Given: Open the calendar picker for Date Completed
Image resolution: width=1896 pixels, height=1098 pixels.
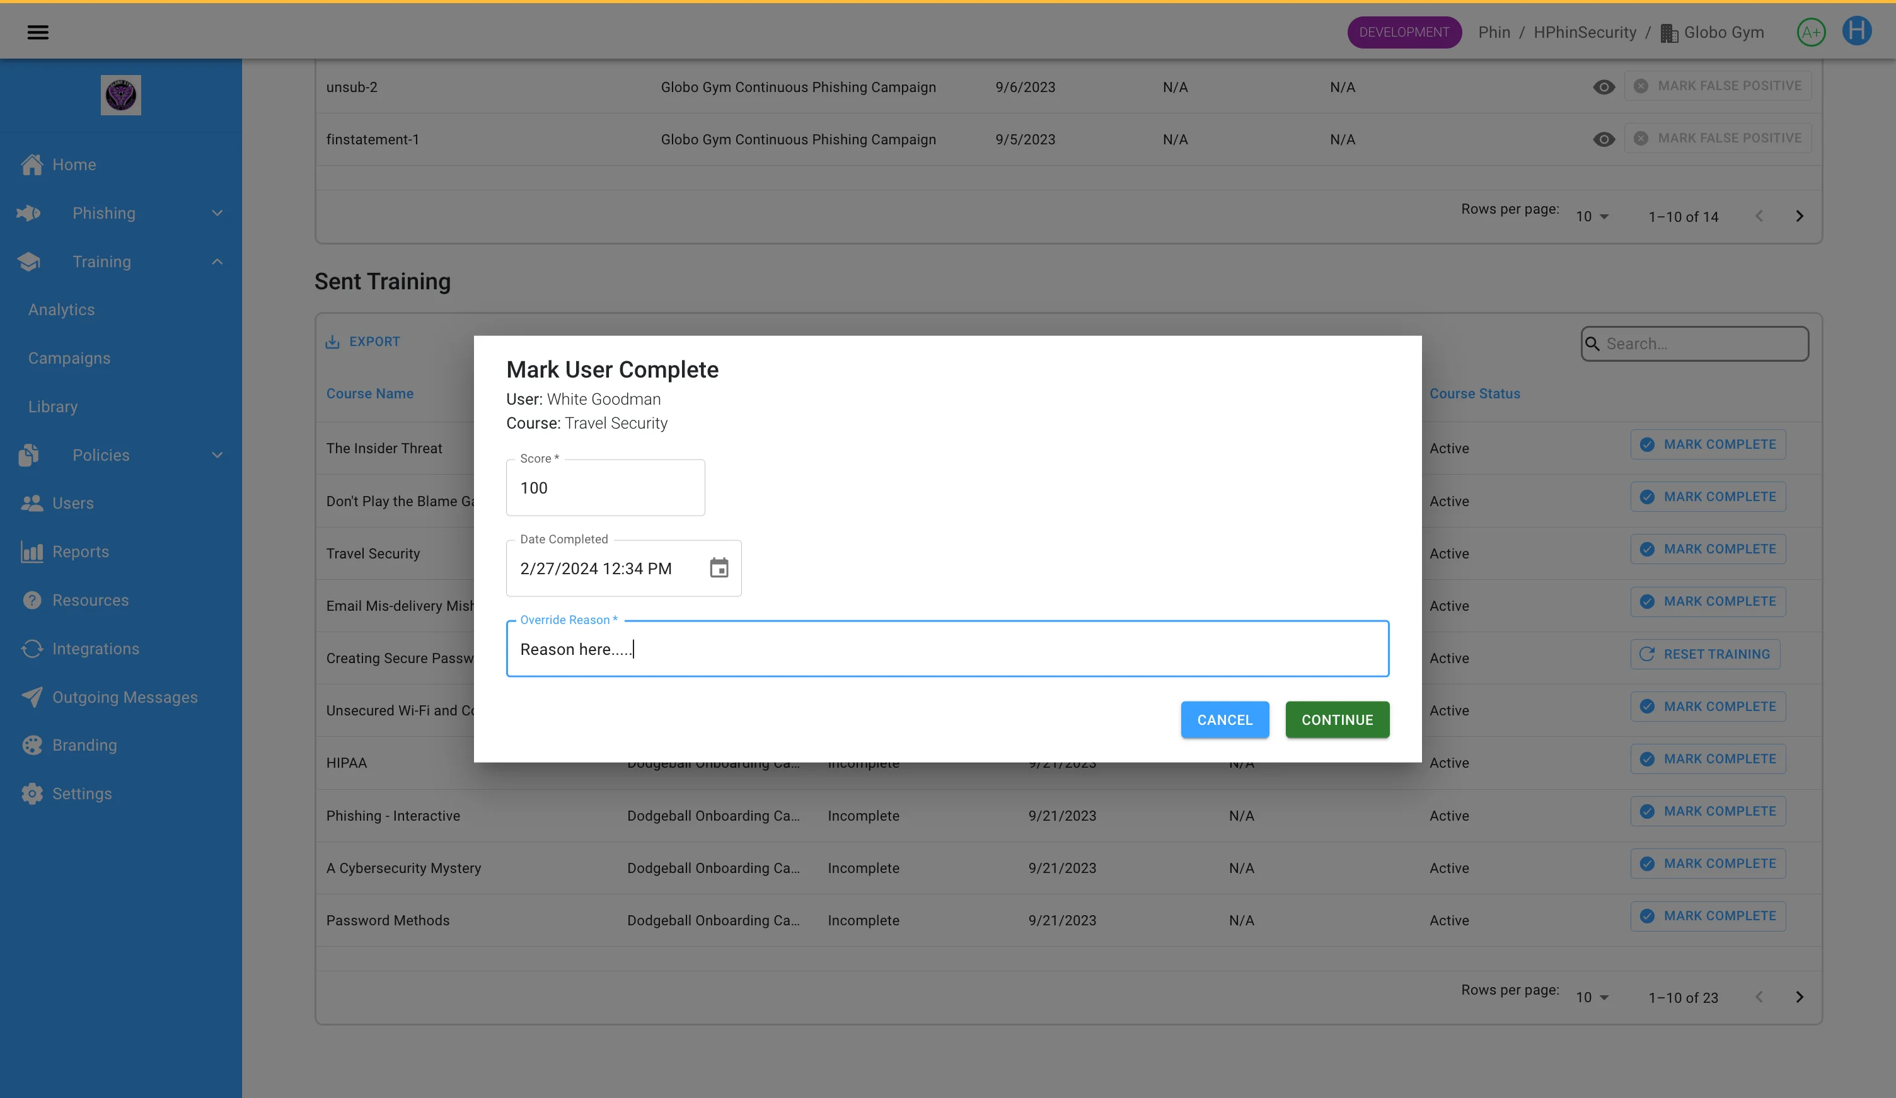Looking at the screenshot, I should click(719, 568).
